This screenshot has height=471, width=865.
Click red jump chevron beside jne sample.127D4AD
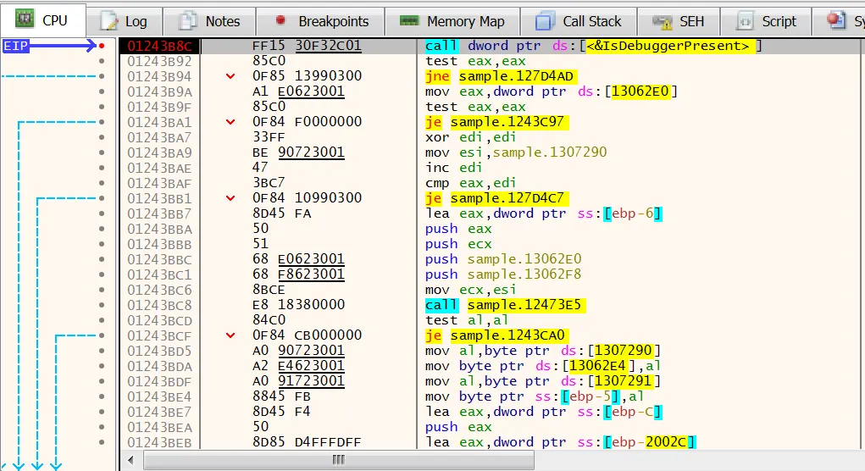(x=230, y=76)
